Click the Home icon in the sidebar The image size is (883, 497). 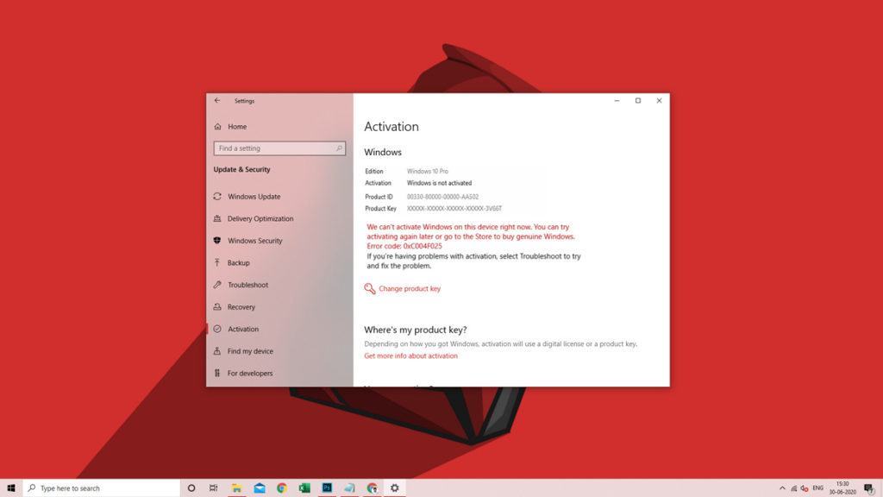pyautogui.click(x=218, y=127)
